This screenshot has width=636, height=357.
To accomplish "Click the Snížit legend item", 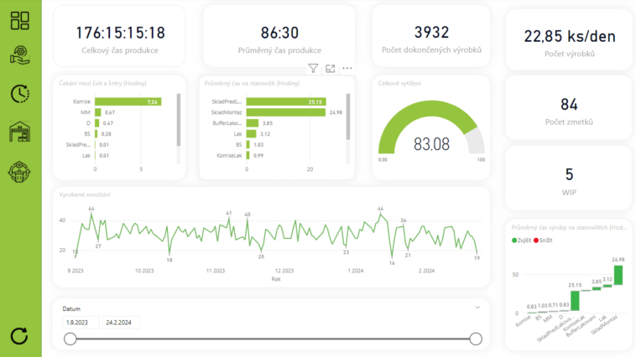I will tap(546, 241).
